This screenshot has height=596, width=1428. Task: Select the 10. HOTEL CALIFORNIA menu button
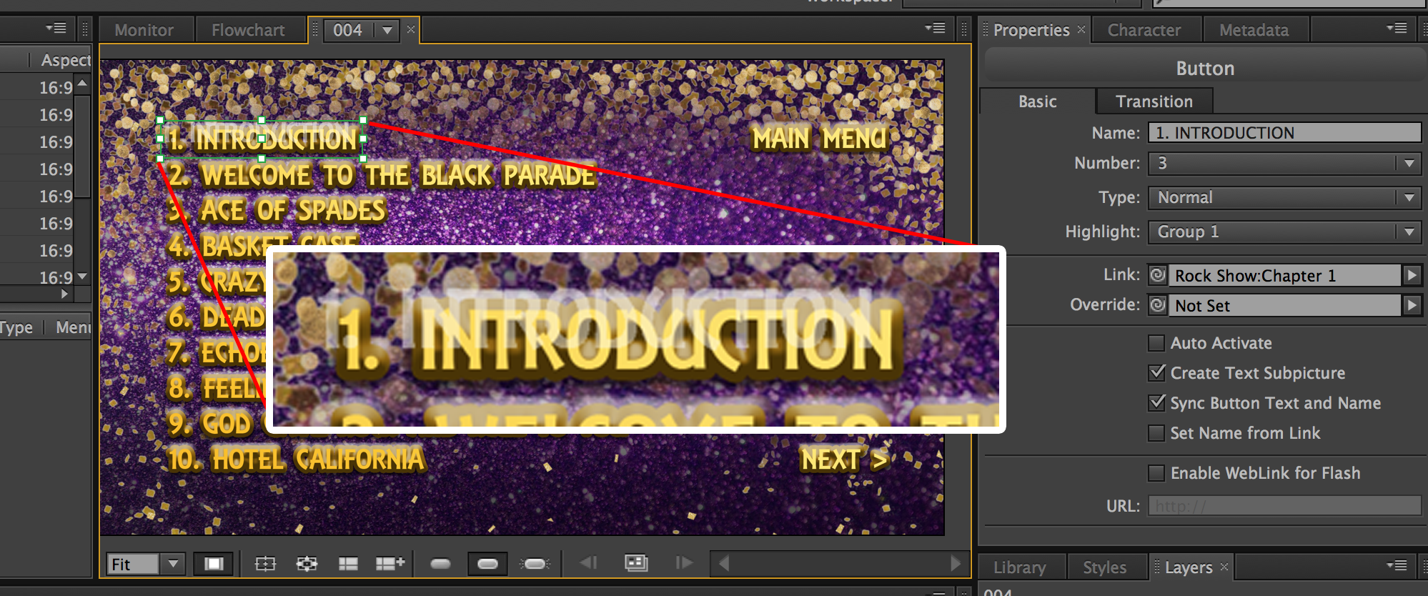pos(296,460)
